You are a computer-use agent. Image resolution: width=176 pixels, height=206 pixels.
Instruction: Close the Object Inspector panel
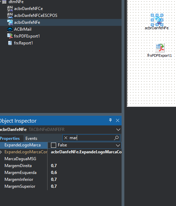tap(117, 120)
